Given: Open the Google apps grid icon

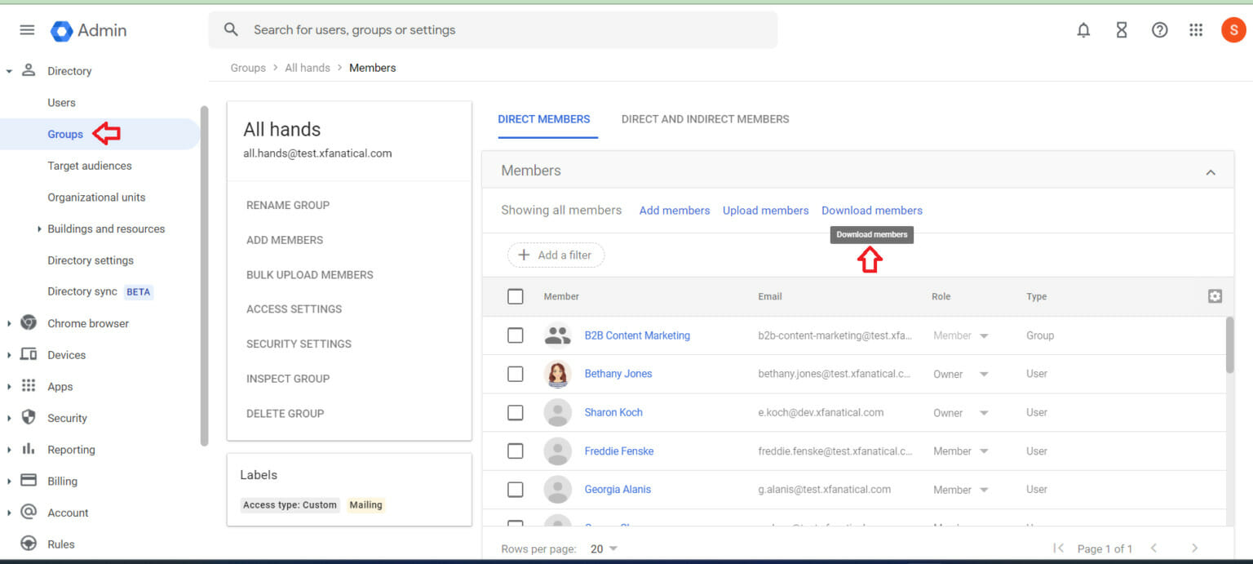Looking at the screenshot, I should (x=1196, y=29).
